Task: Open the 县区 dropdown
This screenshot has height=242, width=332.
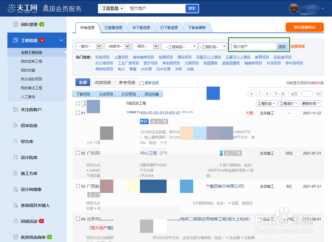Action: click(x=146, y=46)
